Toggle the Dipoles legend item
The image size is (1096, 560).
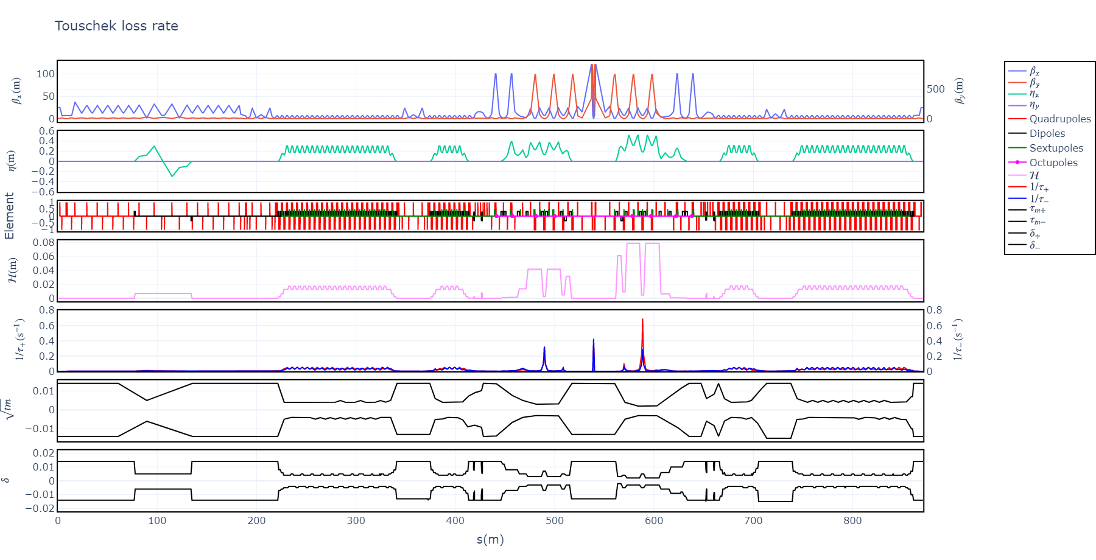point(1047,133)
